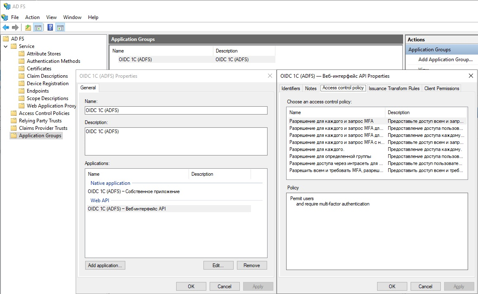Select the 'Разрешение для каждого.' policy row
Viewport: 478px width, 294px height.
[x=317, y=149]
